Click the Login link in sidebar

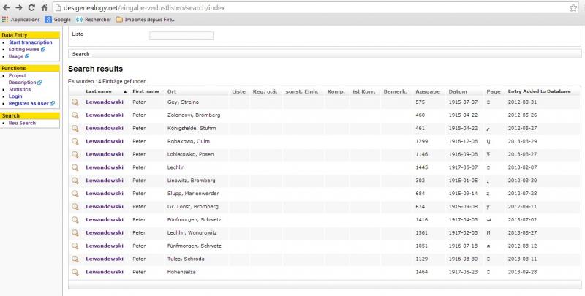click(15, 96)
